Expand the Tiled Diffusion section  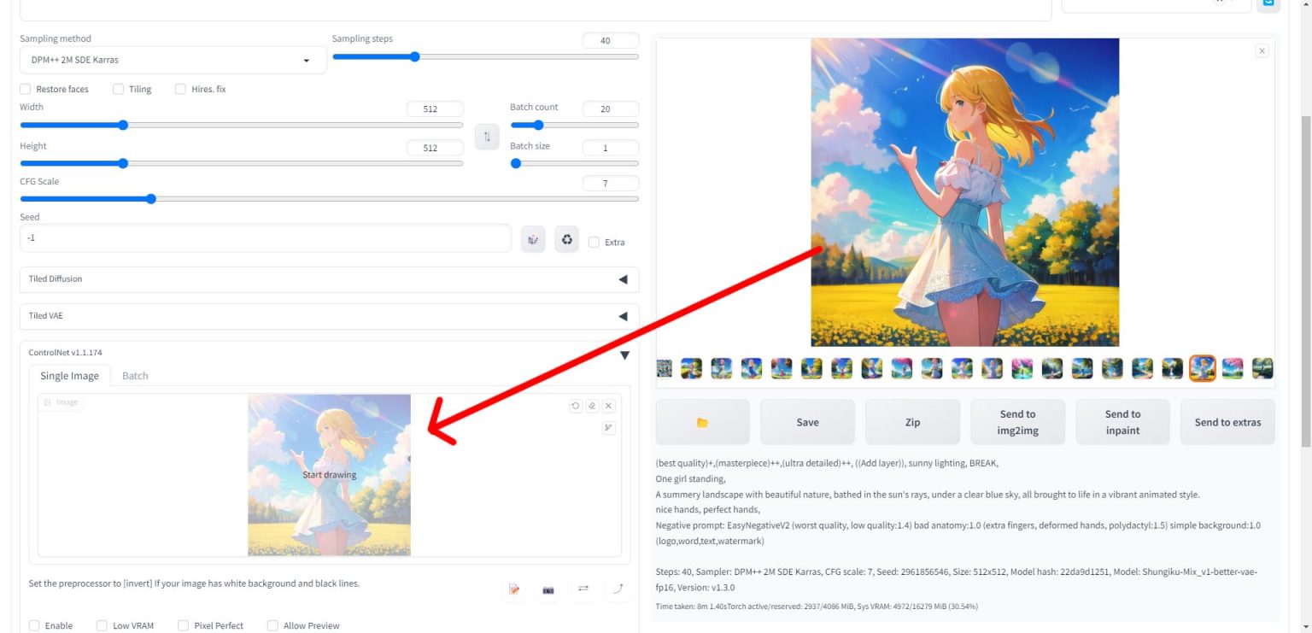[x=329, y=279]
